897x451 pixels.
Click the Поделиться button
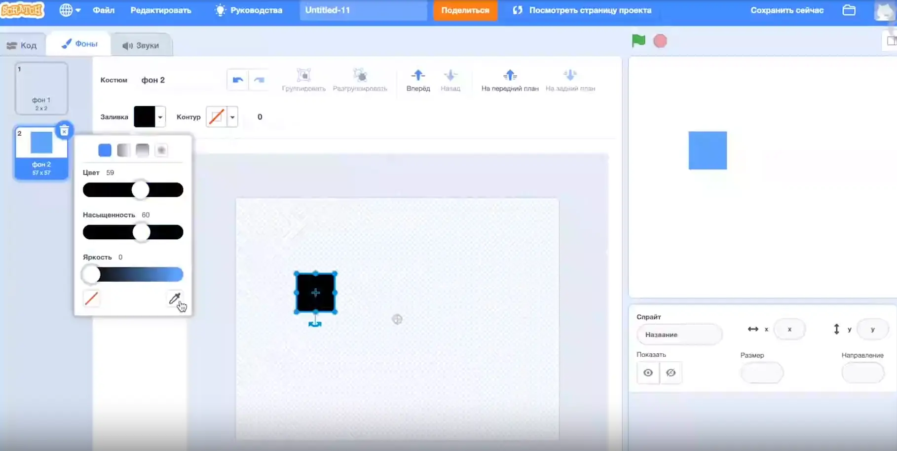point(465,10)
